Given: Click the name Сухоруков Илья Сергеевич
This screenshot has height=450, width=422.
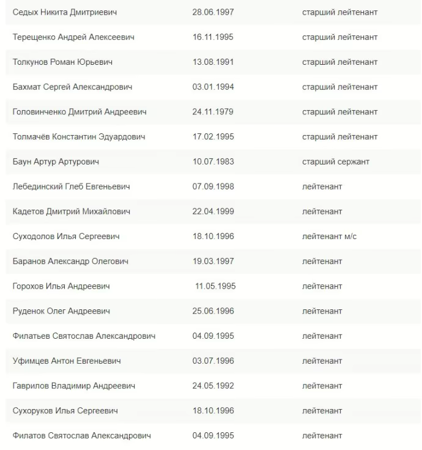Looking at the screenshot, I should pyautogui.click(x=65, y=411).
